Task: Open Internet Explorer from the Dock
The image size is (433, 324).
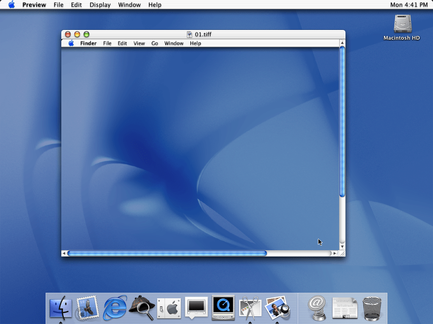Action: coord(115,308)
